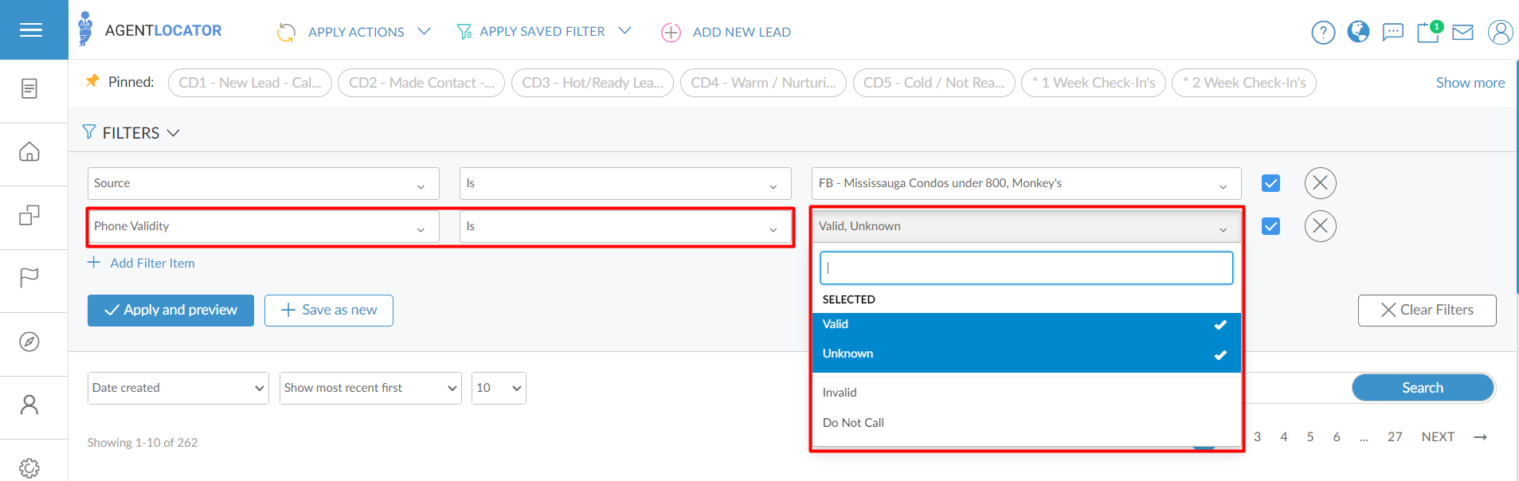Select pinned filter CD3 - Hot/Ready Lead

tap(593, 83)
